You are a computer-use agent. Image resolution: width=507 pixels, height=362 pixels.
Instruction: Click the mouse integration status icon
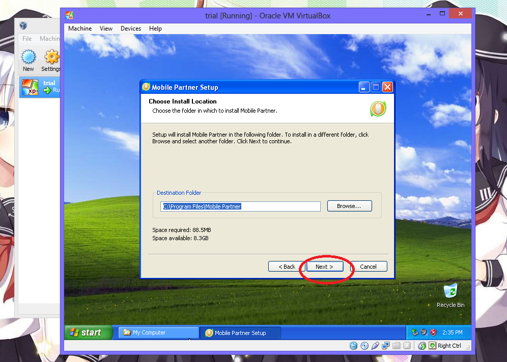(x=422, y=346)
